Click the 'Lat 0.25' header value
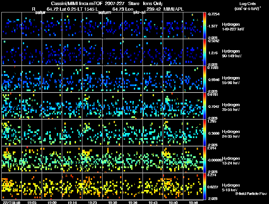This screenshot has height=204, width=269. coord(68,9)
